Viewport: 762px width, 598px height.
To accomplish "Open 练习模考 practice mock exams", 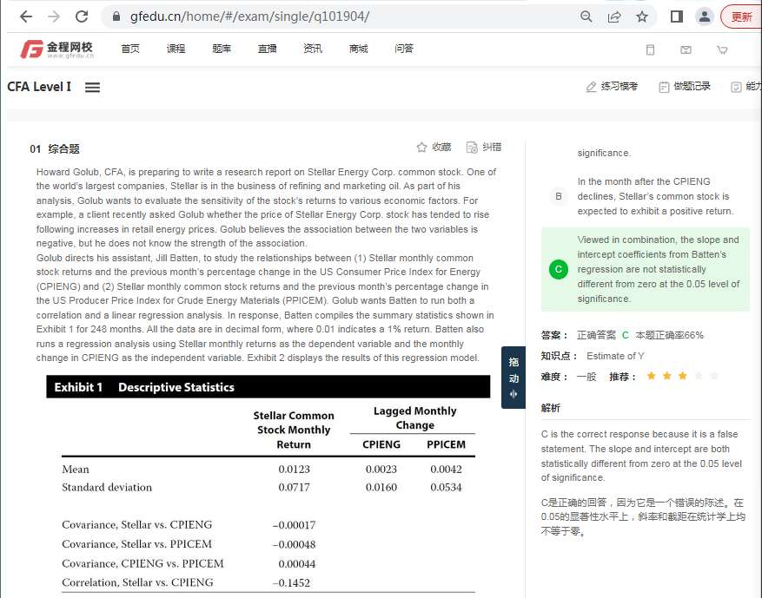I will coord(612,87).
